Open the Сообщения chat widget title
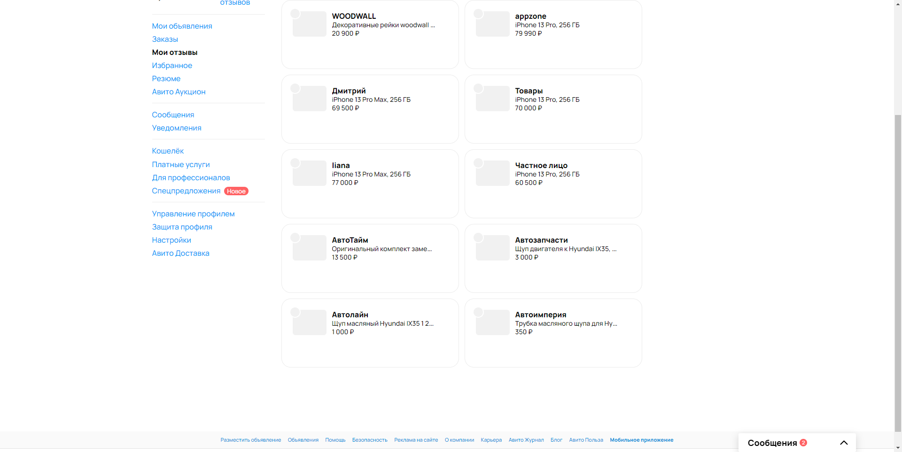Screen dimensions: 902x452 point(772,443)
